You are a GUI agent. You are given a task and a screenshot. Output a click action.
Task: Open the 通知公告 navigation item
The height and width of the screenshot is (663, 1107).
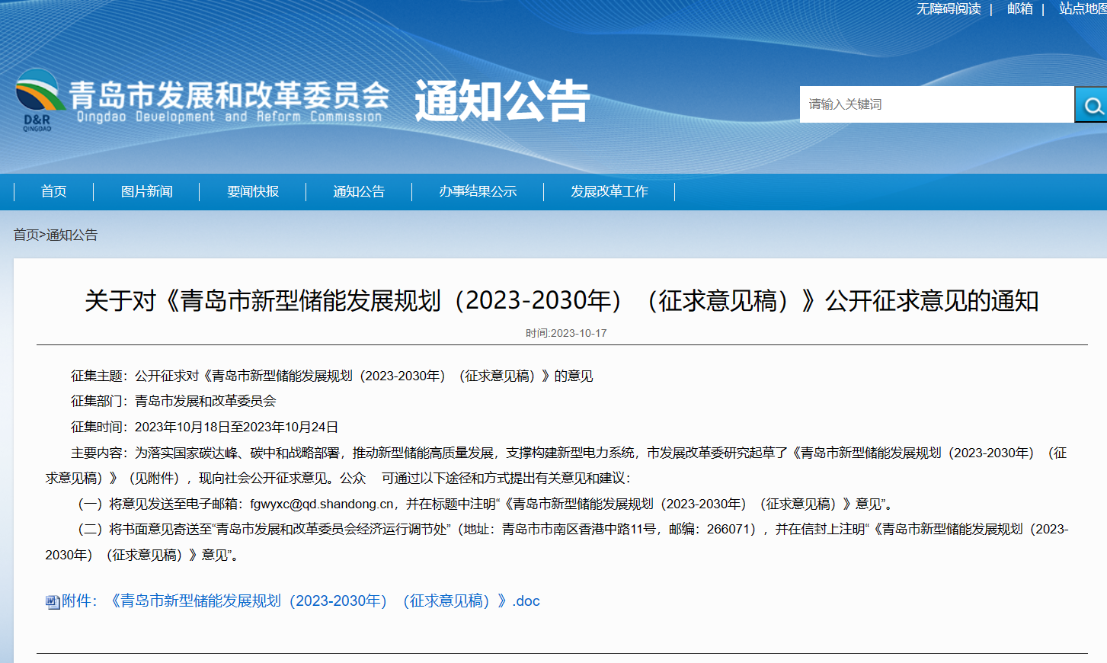pos(359,191)
